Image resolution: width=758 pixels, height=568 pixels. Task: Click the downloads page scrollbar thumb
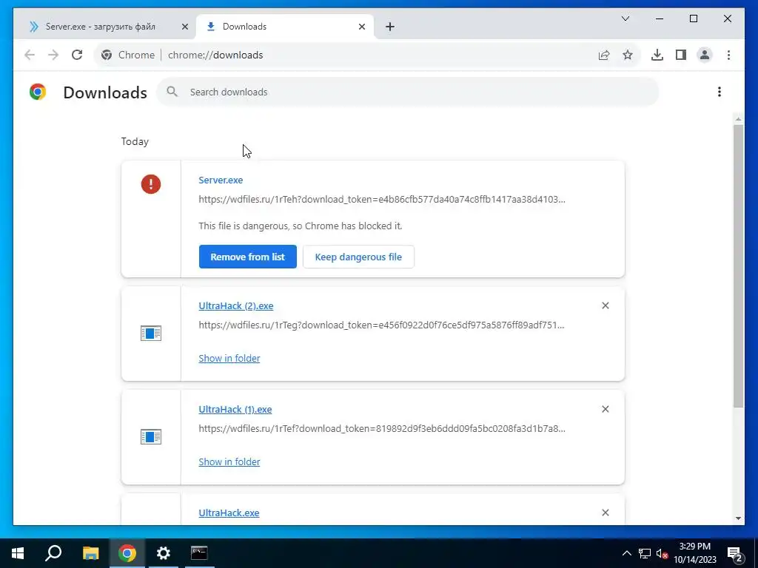coord(738,266)
